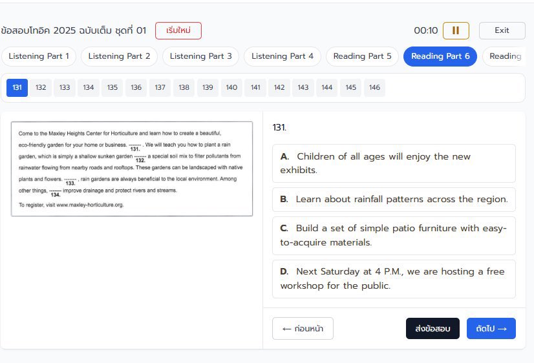Navigate to question 138
534x363 pixels.
184,87
